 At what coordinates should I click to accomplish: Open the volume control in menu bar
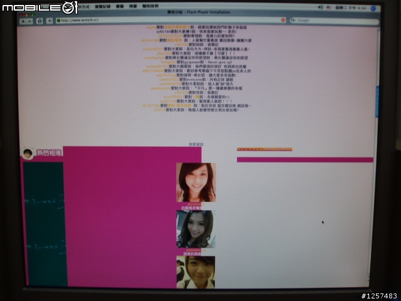320,7
